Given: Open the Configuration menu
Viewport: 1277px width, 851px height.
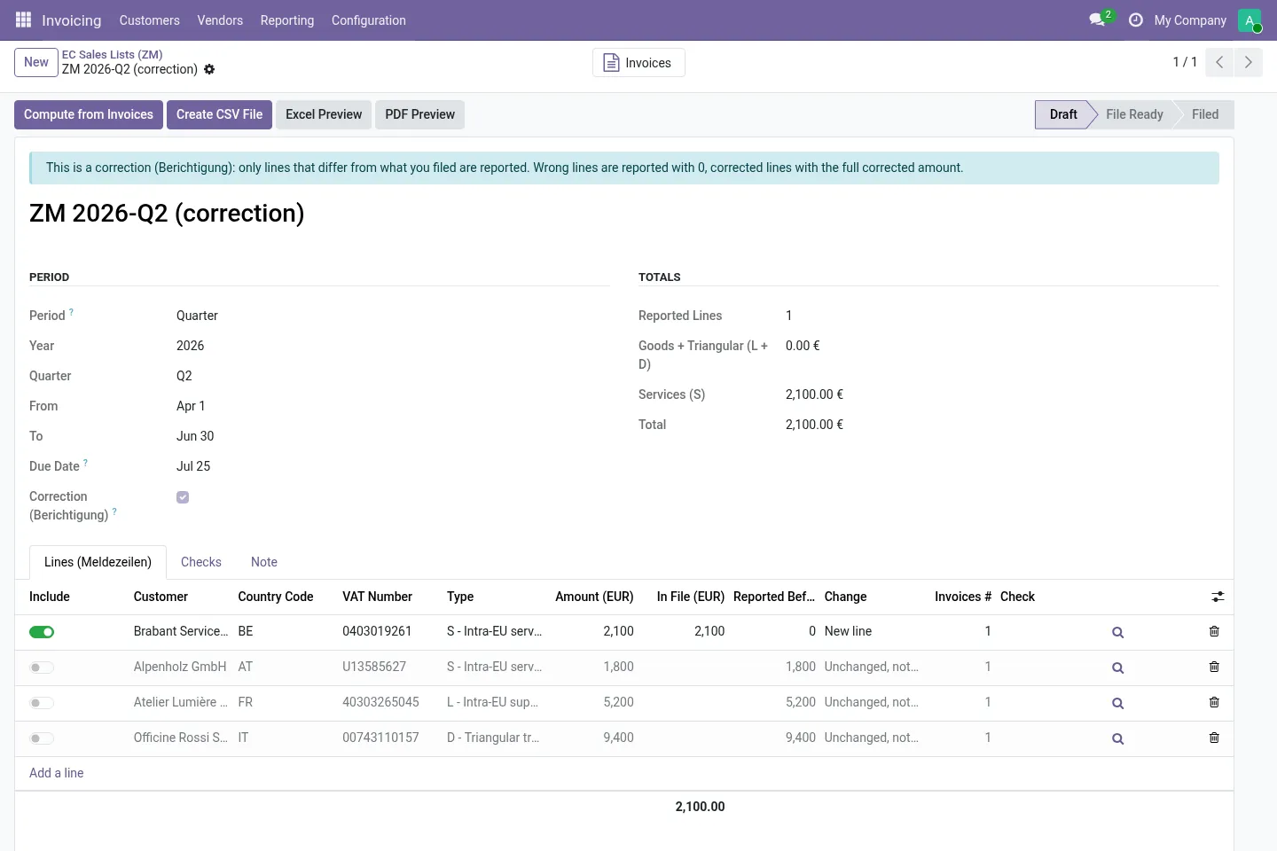Looking at the screenshot, I should [369, 20].
